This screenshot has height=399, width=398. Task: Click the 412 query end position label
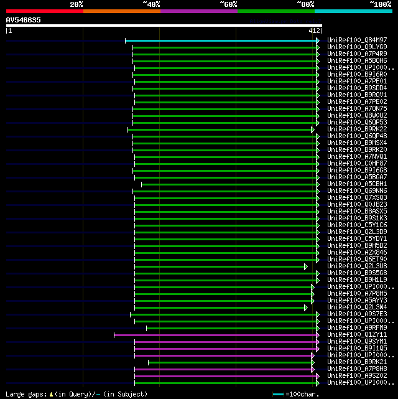(314, 31)
